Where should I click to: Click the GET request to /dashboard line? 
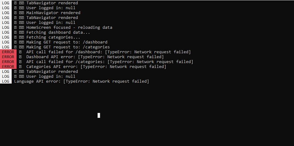point(67,42)
